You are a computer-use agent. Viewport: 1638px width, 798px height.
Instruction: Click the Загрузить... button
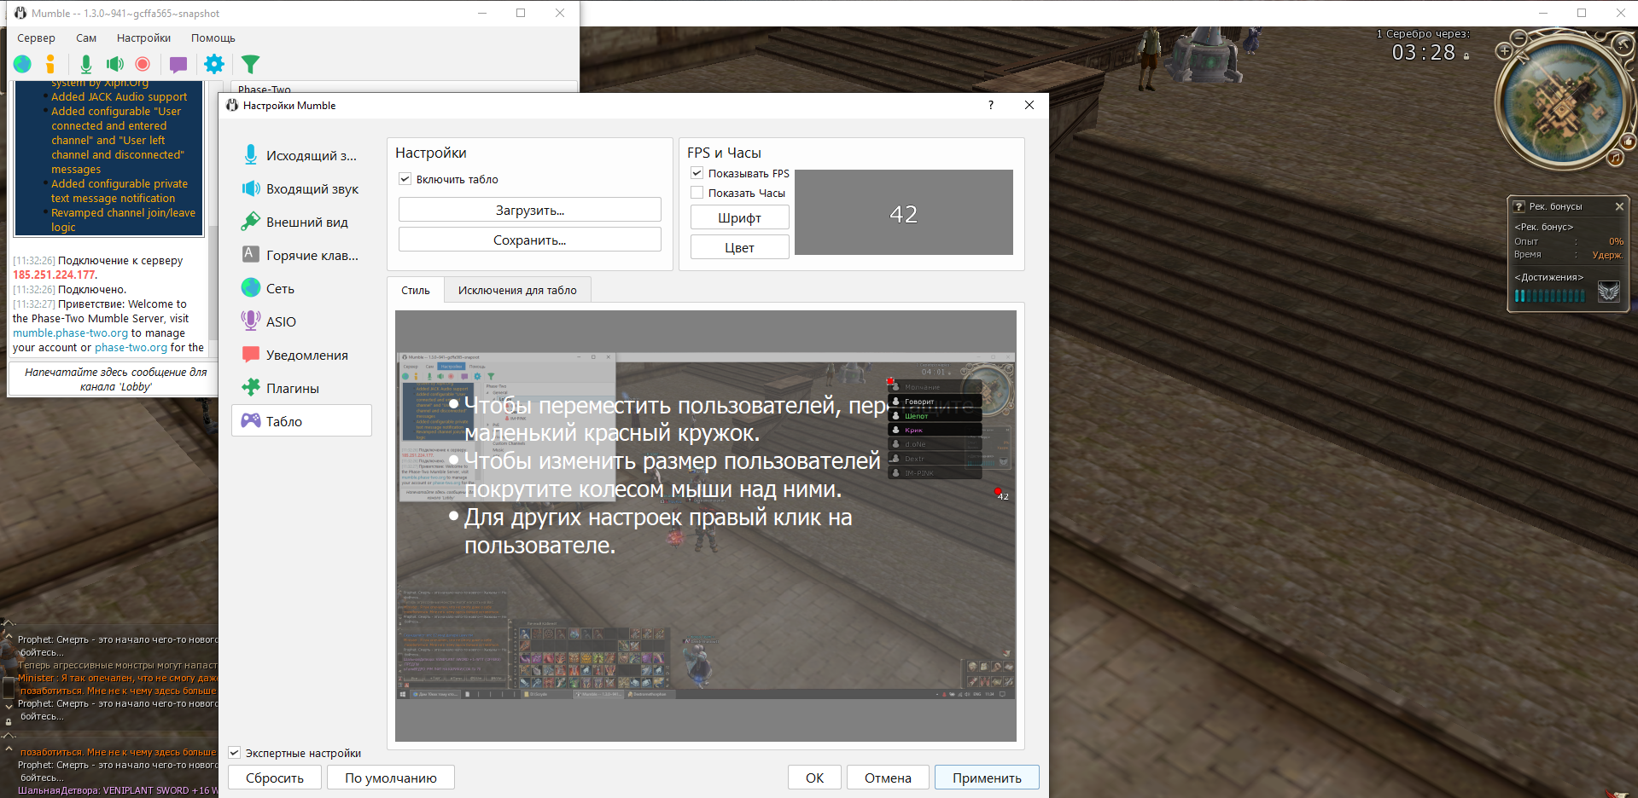click(529, 211)
